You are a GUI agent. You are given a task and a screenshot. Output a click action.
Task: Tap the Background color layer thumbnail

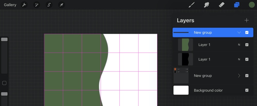(181, 90)
